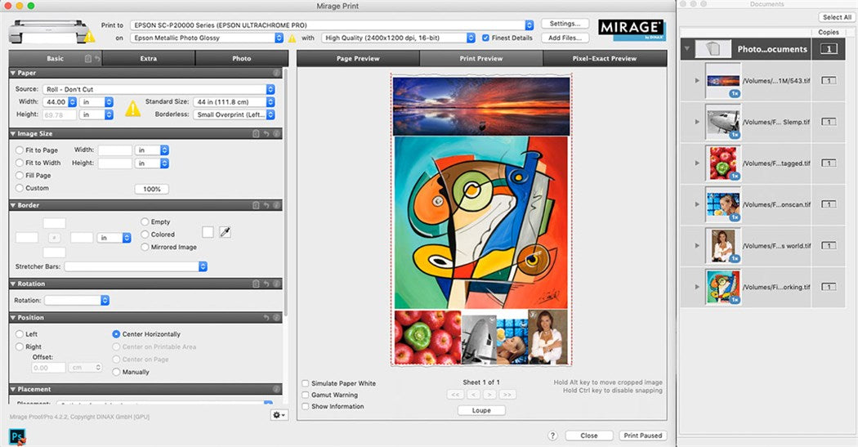
Task: Toggle the Finest Details checkbox
Action: tap(486, 38)
